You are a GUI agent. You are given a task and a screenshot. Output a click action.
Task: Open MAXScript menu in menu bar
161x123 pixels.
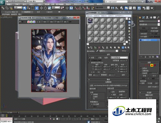coord(89,4)
